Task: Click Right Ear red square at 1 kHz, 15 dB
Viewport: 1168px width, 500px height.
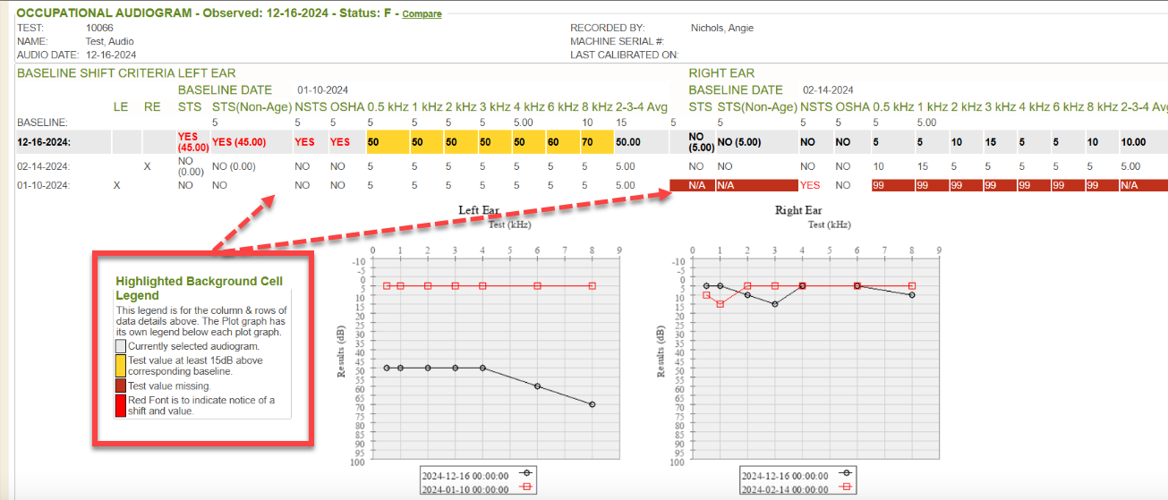Action: [x=720, y=304]
